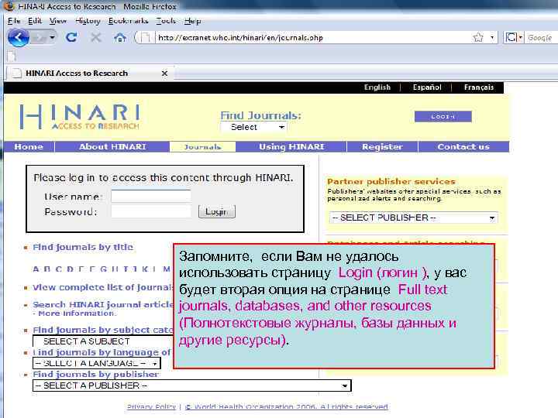The height and width of the screenshot is (418, 558).
Task: Open the Edit menu
Action: tap(35, 21)
